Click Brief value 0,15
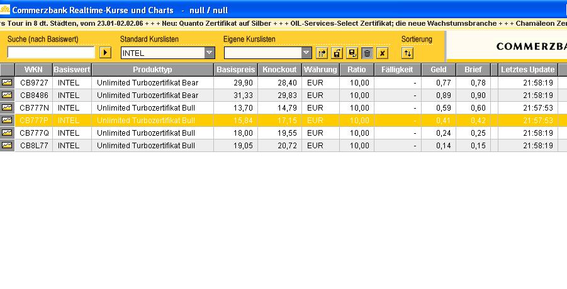This screenshot has height=289, width=567. pos(478,145)
